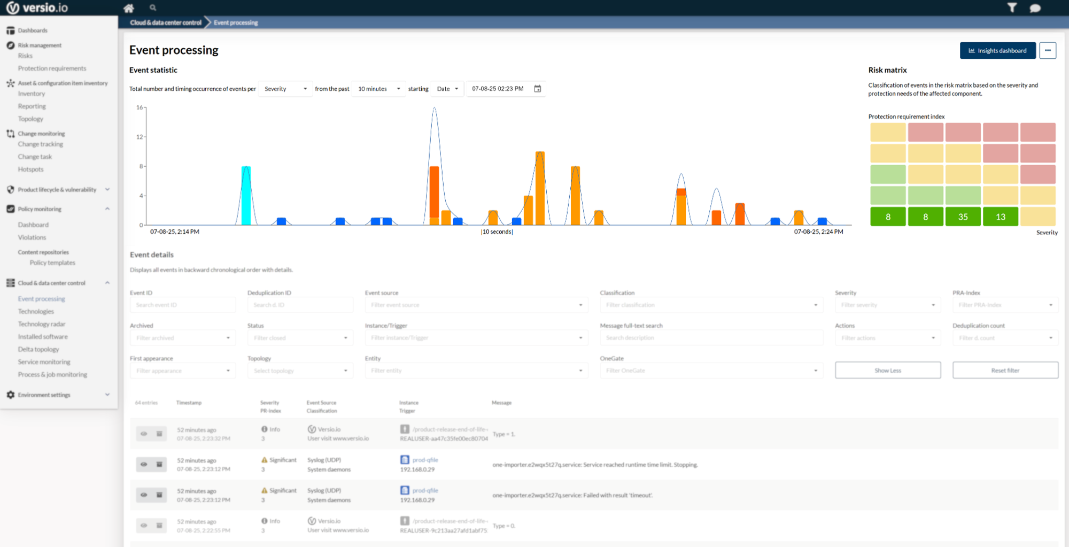Toggle eye icon on first event row
Viewport: 1069px width, 547px height.
[x=144, y=434]
